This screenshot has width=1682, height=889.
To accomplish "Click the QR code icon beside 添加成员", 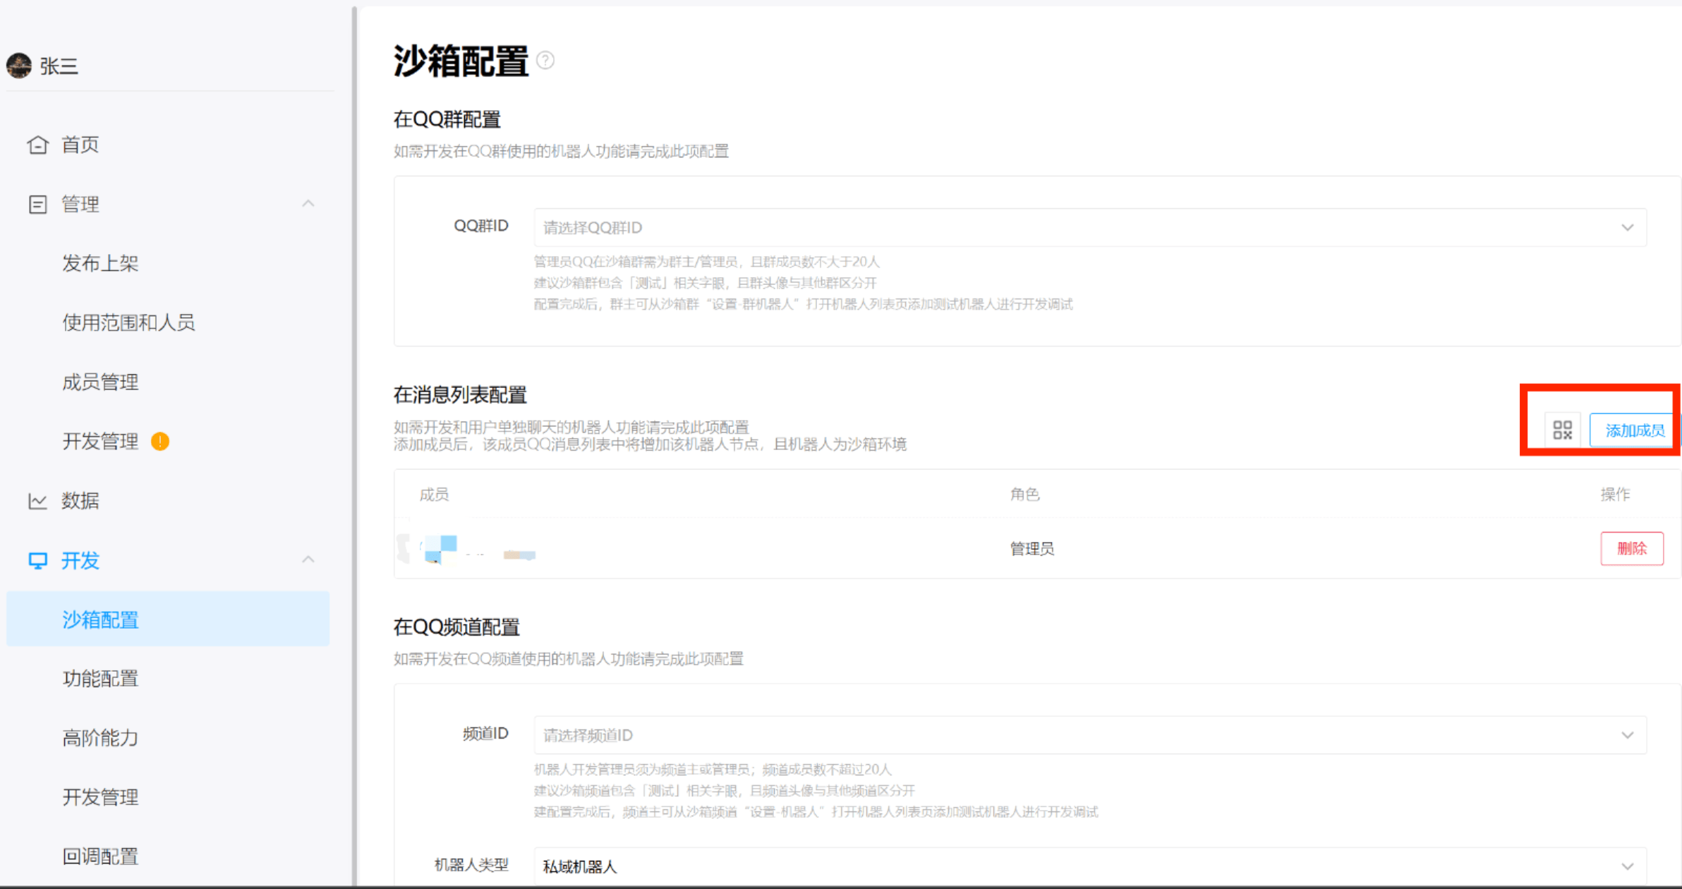I will [1562, 430].
